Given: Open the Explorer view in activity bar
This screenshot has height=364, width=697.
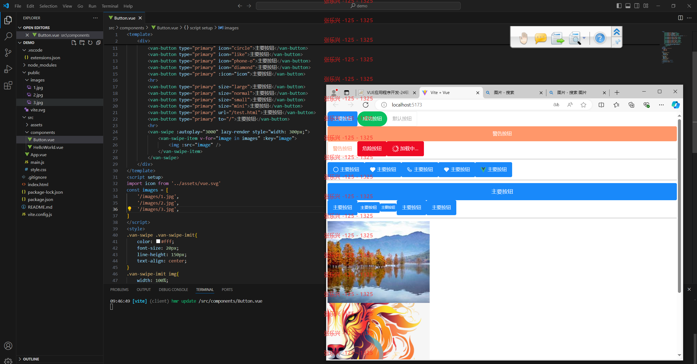Looking at the screenshot, I should point(8,20).
